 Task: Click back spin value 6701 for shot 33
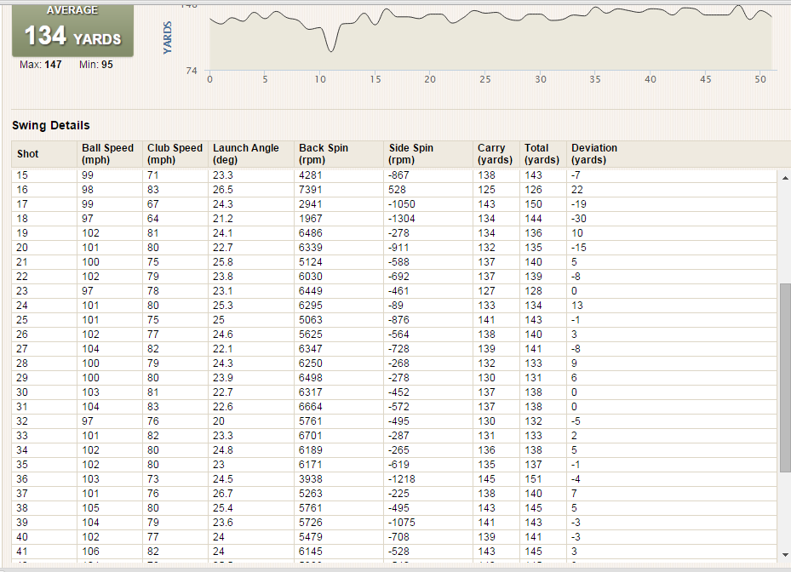click(x=310, y=435)
